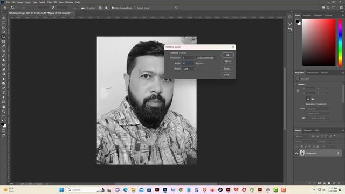The width and height of the screenshot is (345, 194).
Task: Click the portrait canvas orientation icon
Action: (308, 99)
